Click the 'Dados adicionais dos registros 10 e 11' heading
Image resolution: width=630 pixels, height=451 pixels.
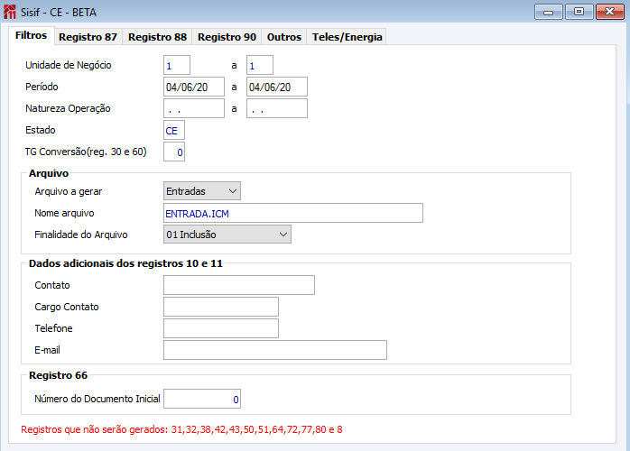[x=125, y=263]
